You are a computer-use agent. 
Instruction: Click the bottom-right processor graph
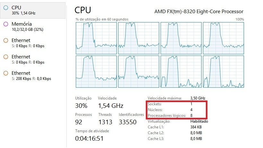[224, 72]
